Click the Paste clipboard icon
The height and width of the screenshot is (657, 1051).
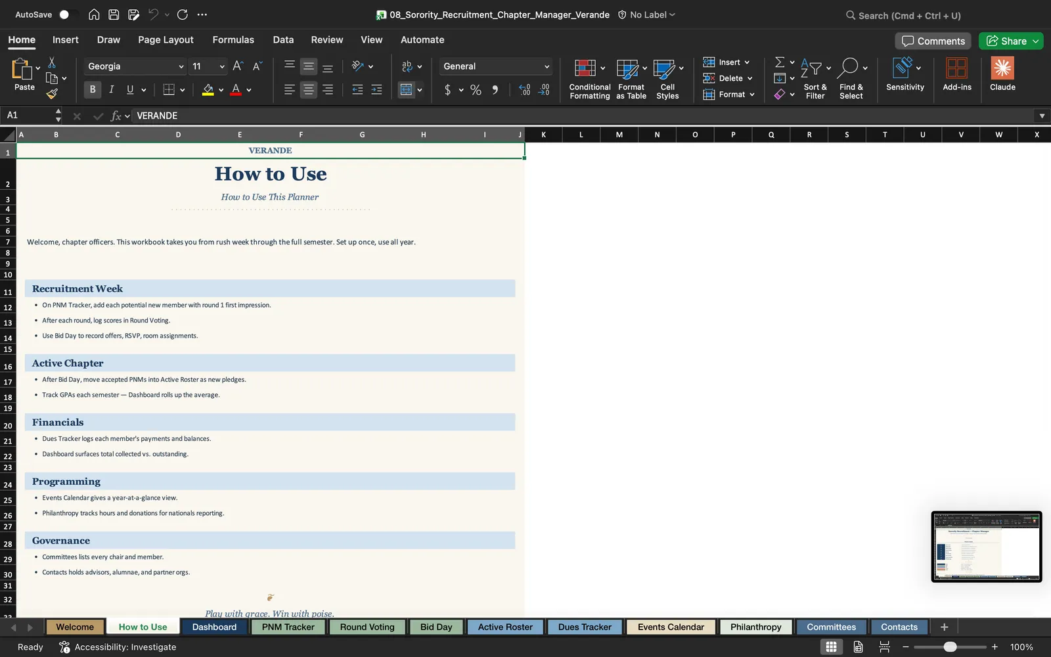[x=22, y=68]
